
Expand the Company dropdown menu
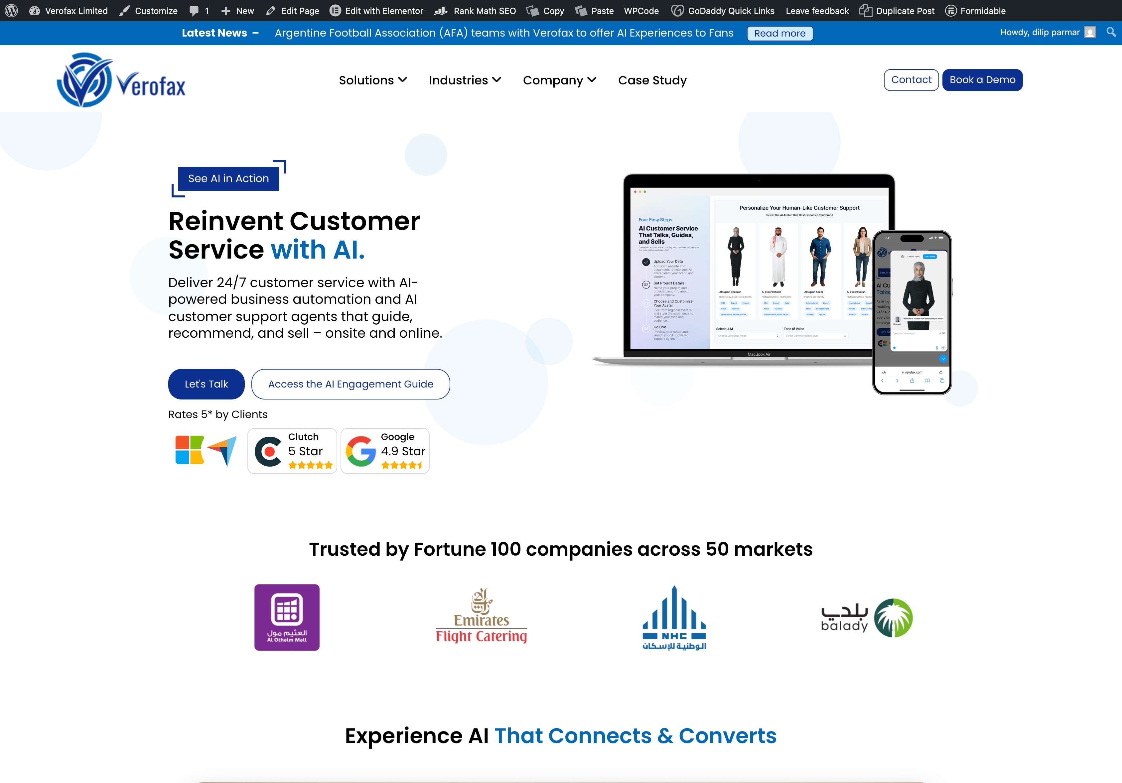pyautogui.click(x=560, y=80)
